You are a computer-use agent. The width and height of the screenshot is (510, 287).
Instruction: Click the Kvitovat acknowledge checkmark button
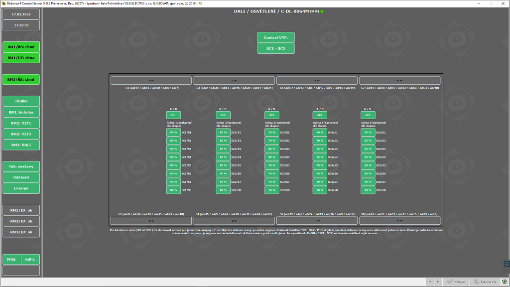click(x=456, y=282)
